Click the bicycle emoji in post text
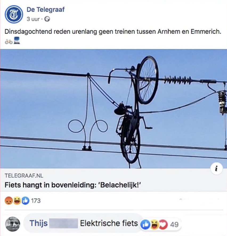The width and height of the screenshot is (227, 236). tap(9, 41)
